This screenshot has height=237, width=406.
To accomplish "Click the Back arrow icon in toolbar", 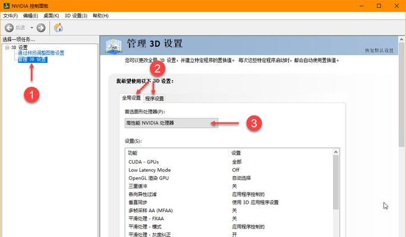I will (x=9, y=27).
